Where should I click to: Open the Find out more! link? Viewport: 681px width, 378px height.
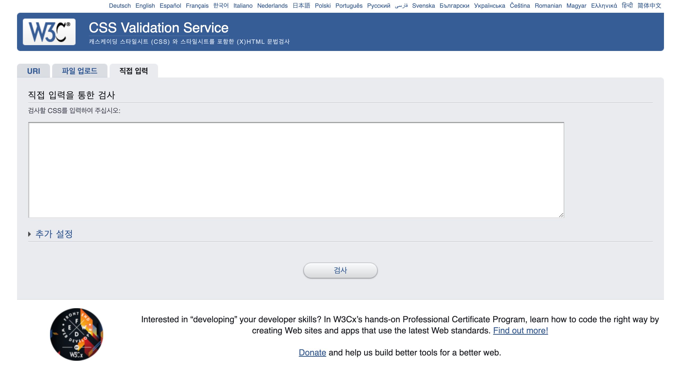(x=520, y=330)
